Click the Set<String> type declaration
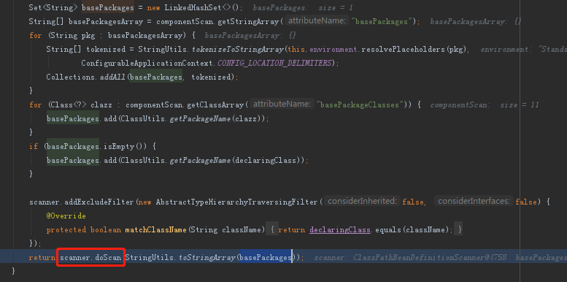Screen dimensions: 567x282 coord(53,7)
